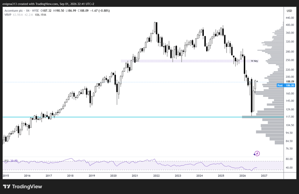
Task: Click the TradingView logo at bottom
Action: click(x=22, y=187)
